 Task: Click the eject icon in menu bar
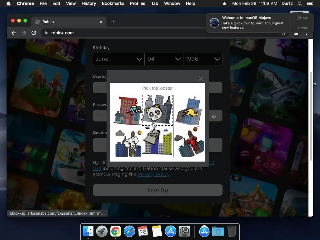point(224,3)
